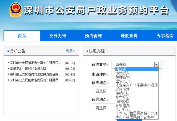Image resolution: width=177 pixels, height=121 pixels.
Task: Select 毕业生入户（不需本市准迁 option
Action: click(137, 85)
